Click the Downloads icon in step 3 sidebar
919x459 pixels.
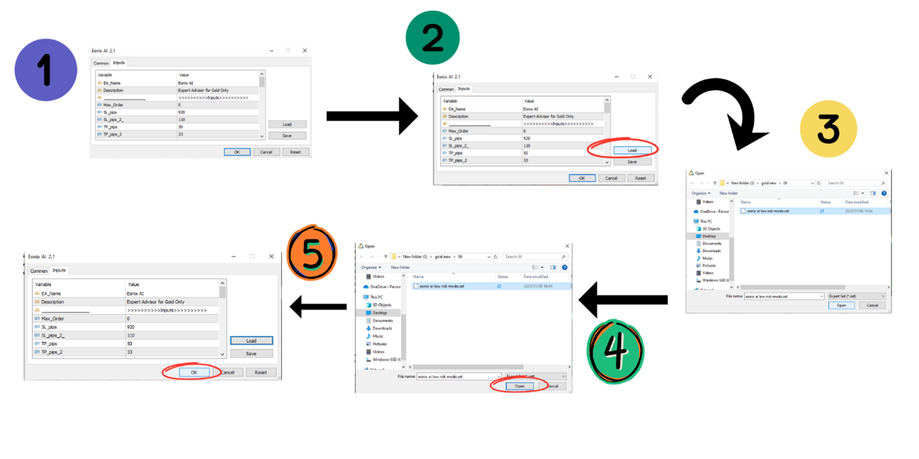pos(699,250)
